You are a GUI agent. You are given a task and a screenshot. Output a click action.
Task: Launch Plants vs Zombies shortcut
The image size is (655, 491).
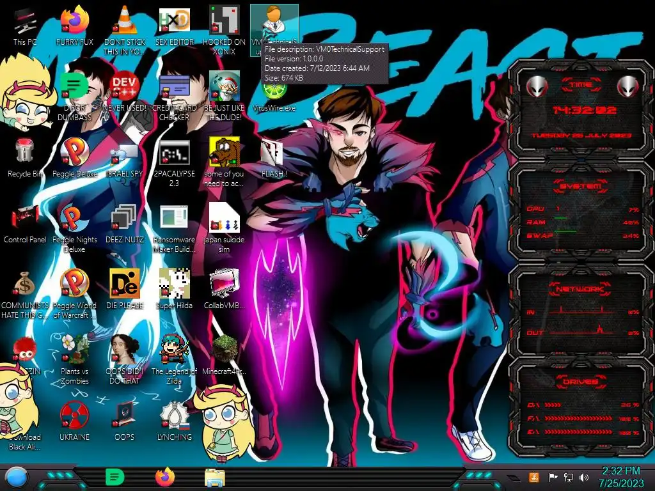coord(74,359)
